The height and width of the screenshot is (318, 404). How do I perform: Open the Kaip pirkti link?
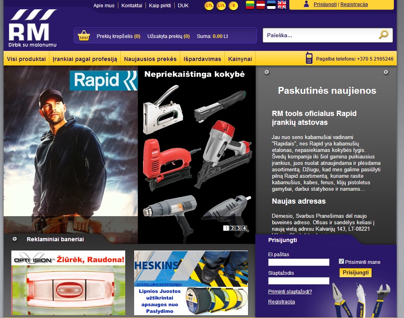tap(160, 6)
